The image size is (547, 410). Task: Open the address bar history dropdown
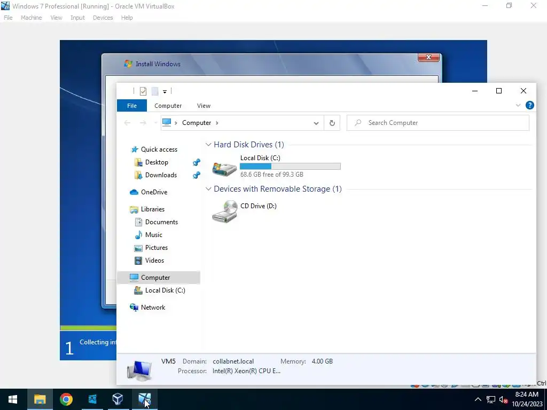coord(316,123)
